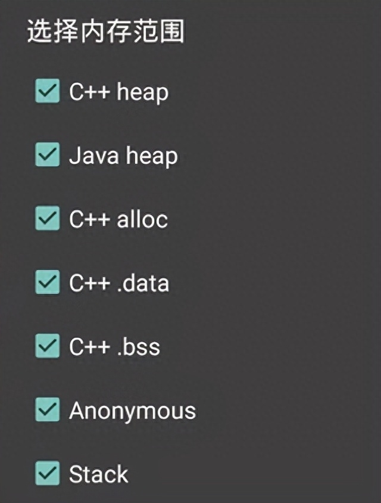The image size is (381, 503).
Task: Uncheck the C++ heap checkbox
Action: (x=48, y=92)
